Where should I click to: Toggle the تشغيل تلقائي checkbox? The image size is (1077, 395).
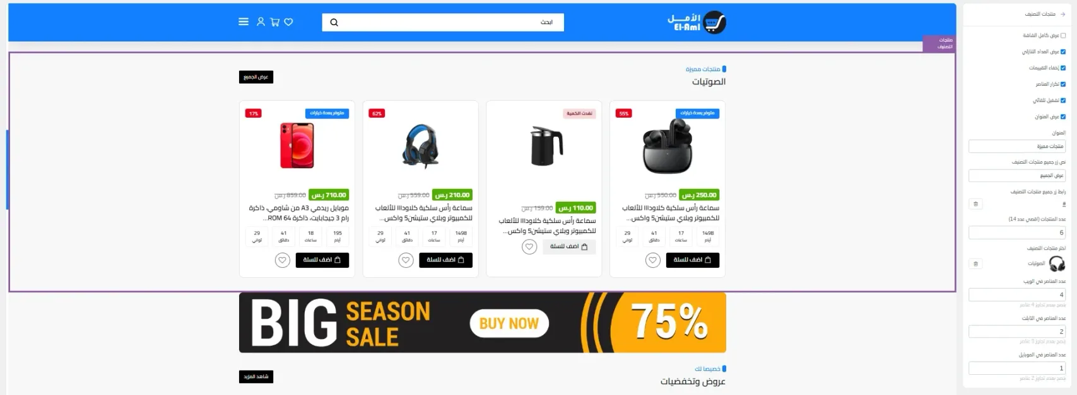point(1063,100)
